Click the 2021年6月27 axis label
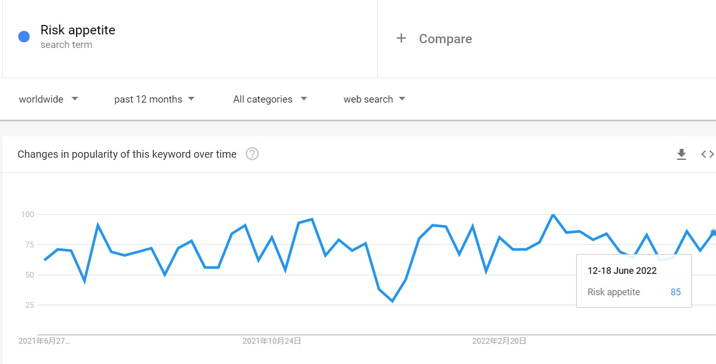This screenshot has height=364, width=716. point(44,341)
